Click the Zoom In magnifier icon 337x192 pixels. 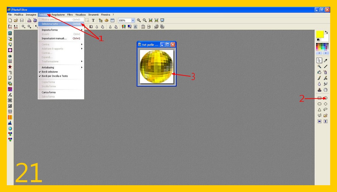coord(139,20)
